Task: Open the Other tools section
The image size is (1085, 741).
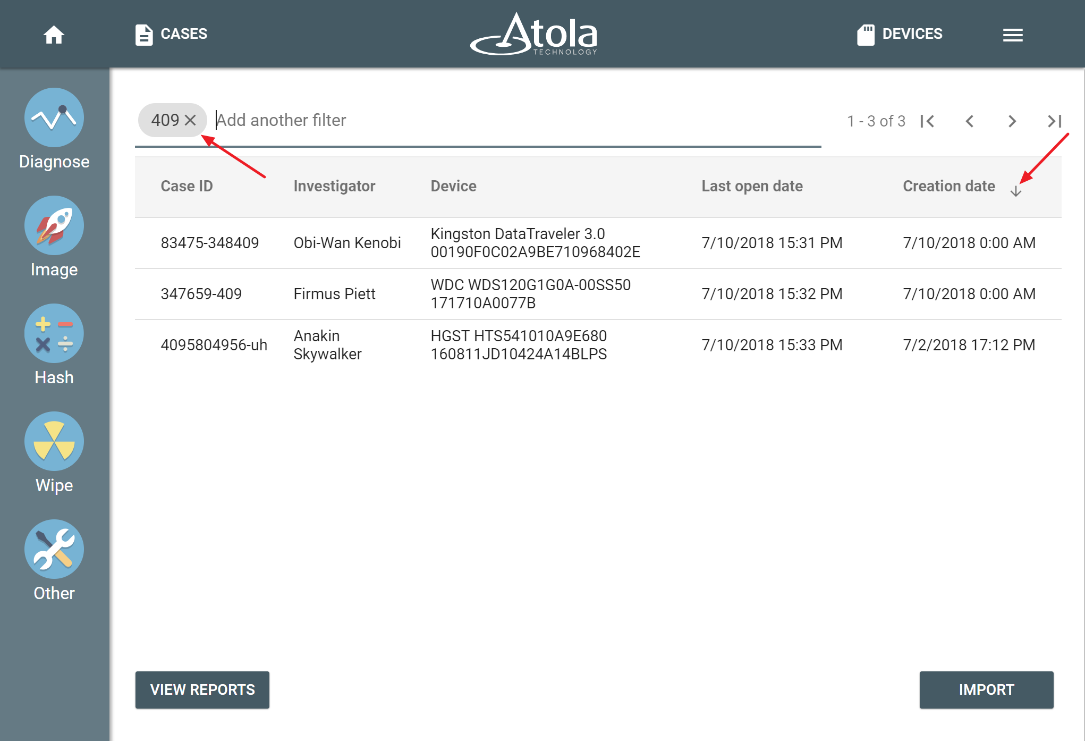Action: [x=54, y=549]
